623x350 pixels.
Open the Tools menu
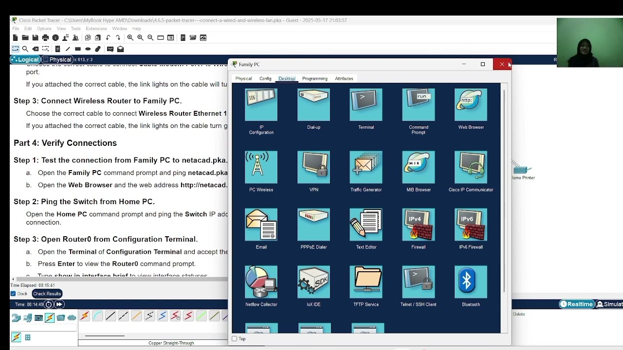pos(75,29)
